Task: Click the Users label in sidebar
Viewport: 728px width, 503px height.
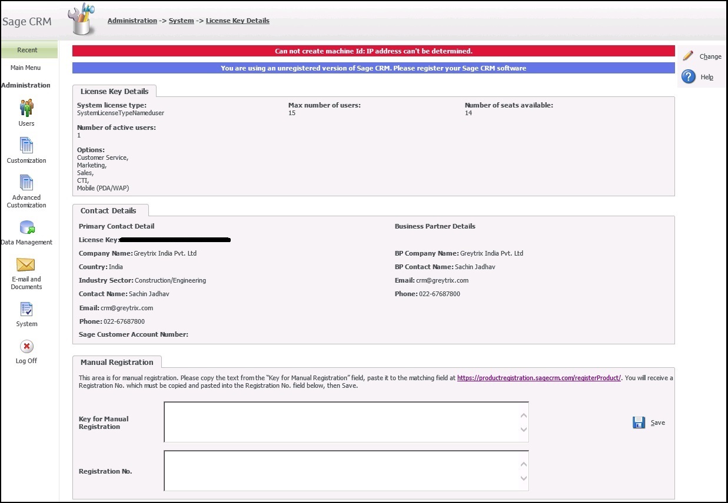Action: pyautogui.click(x=26, y=123)
